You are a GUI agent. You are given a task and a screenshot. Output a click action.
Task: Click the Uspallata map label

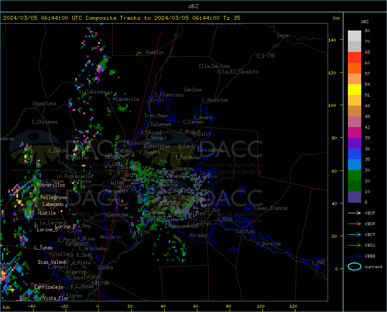click(x=44, y=103)
